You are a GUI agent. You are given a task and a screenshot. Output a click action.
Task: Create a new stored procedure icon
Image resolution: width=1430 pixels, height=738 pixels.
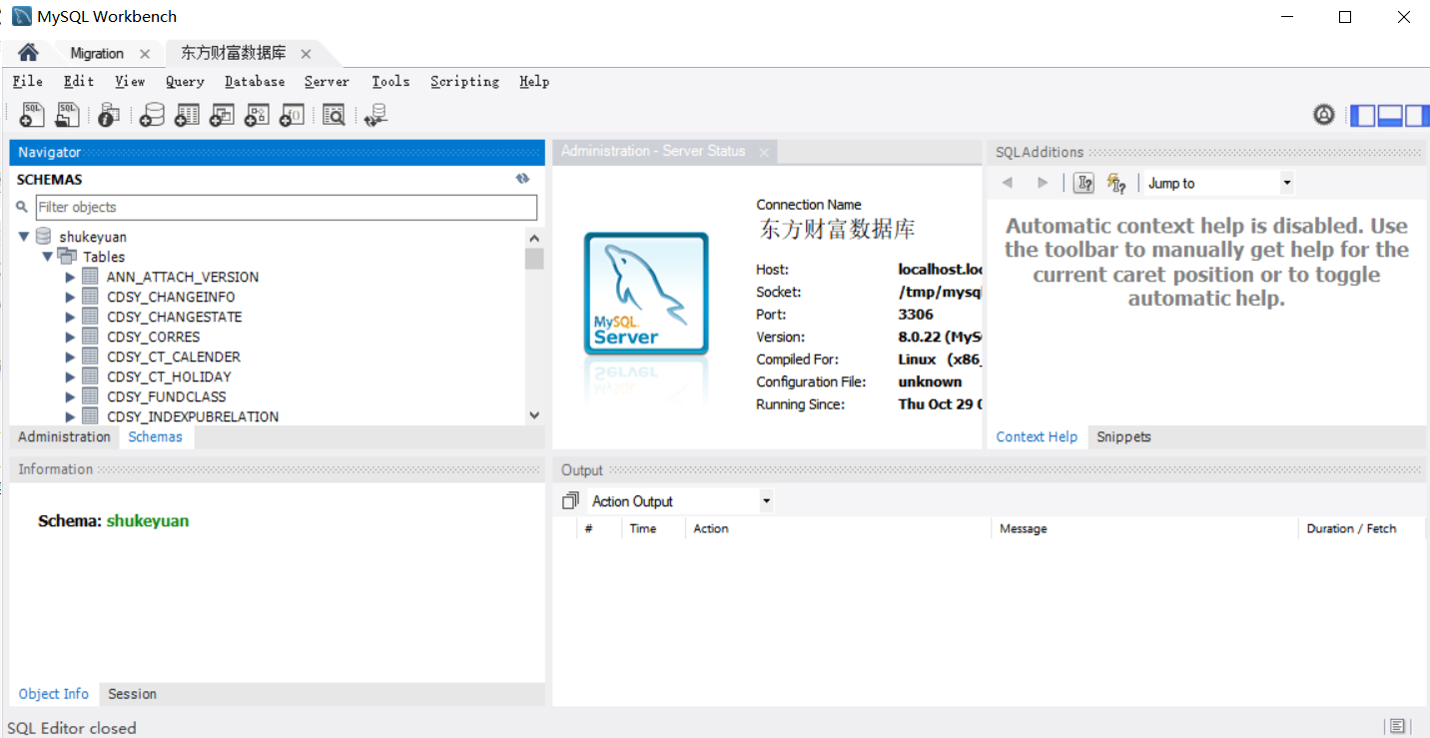tap(257, 115)
